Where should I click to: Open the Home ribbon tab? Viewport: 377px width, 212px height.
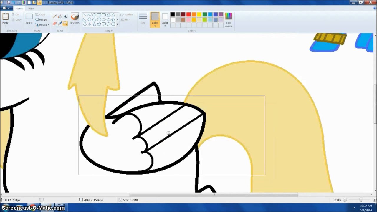(x=19, y=9)
